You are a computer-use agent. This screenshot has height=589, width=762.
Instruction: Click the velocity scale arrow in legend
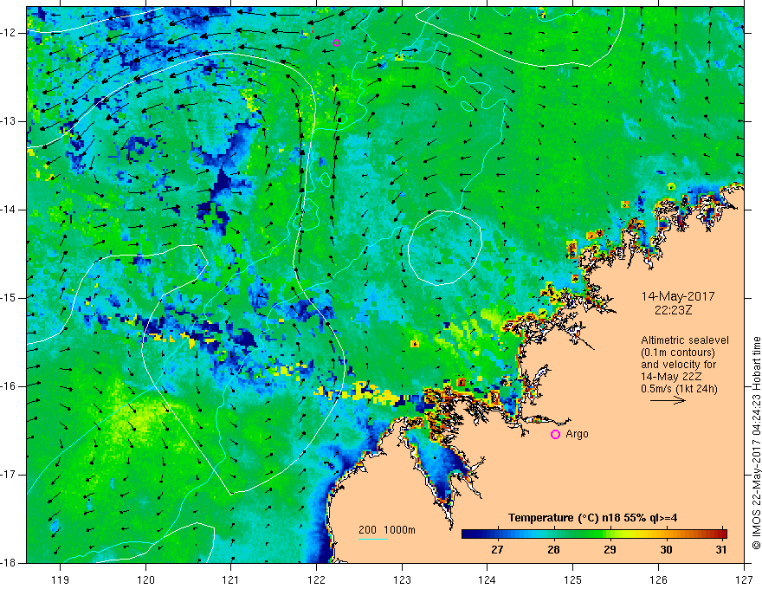tap(668, 400)
